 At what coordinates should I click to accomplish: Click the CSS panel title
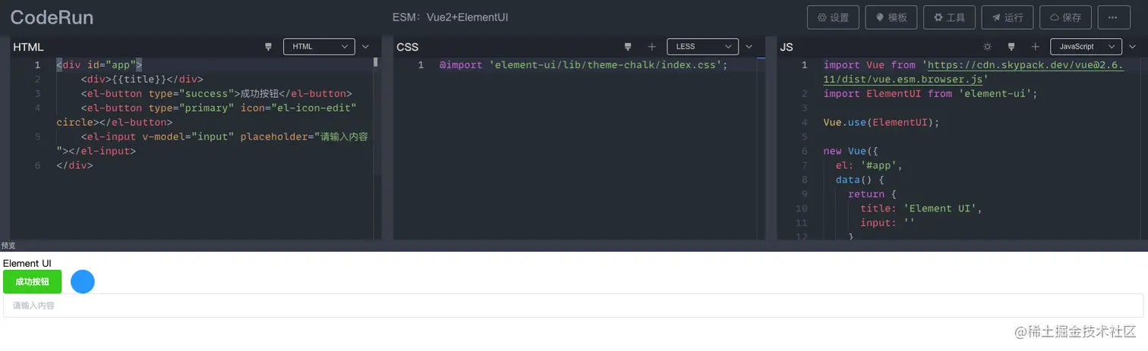coord(408,47)
